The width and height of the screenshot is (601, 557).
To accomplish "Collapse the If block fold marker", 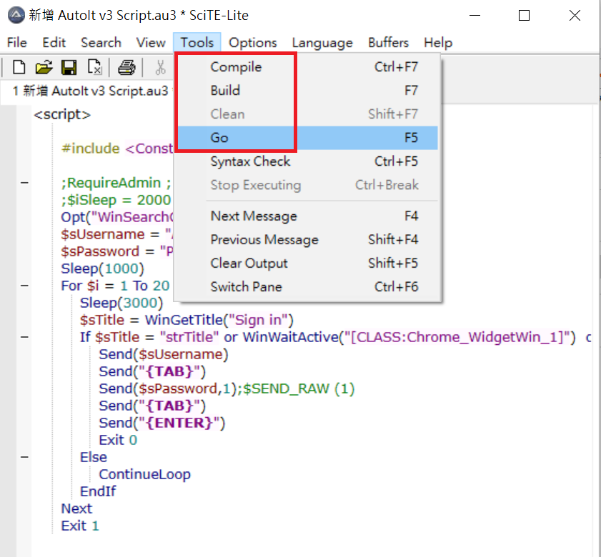I will pyautogui.click(x=24, y=337).
